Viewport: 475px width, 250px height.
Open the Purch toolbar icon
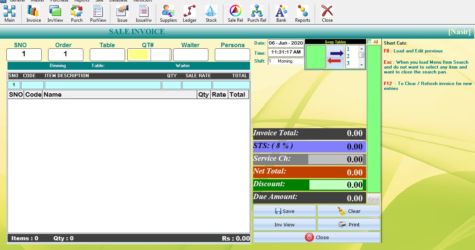77,14
